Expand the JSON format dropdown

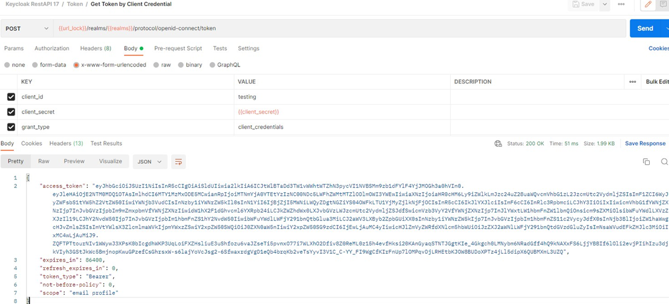click(149, 162)
